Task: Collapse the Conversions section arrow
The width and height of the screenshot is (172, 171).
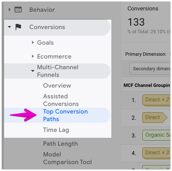Action: point(9,27)
